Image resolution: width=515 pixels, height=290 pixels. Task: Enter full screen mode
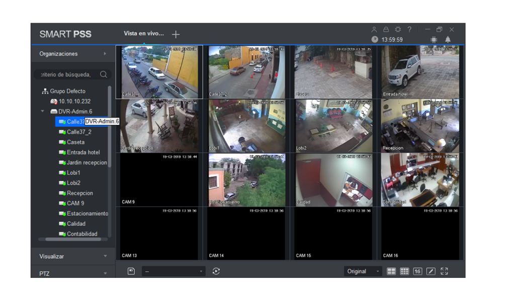click(445, 271)
